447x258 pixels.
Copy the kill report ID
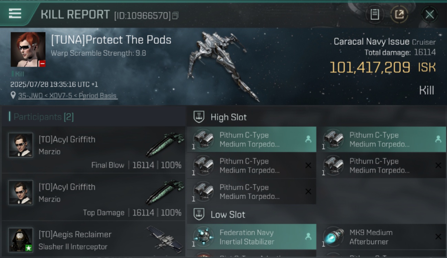(x=175, y=15)
